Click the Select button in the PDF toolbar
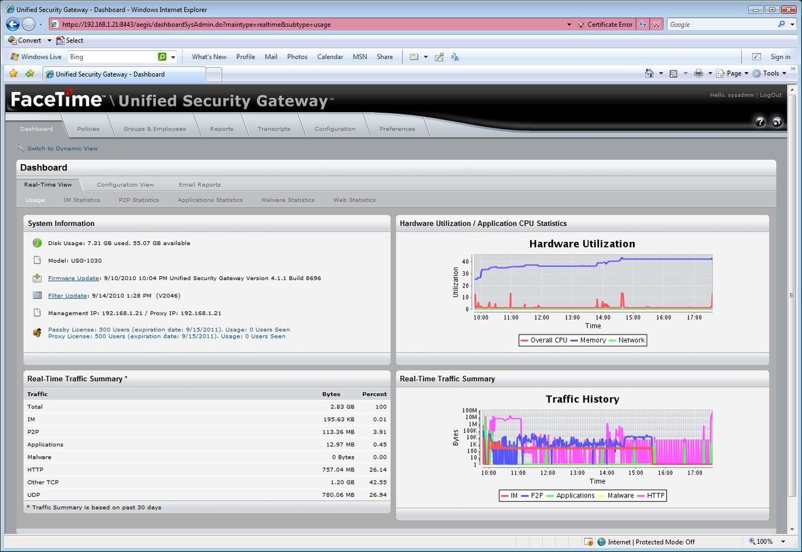 tap(70, 40)
